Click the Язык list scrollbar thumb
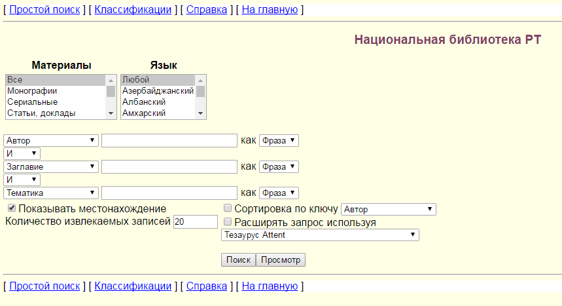 [x=201, y=91]
